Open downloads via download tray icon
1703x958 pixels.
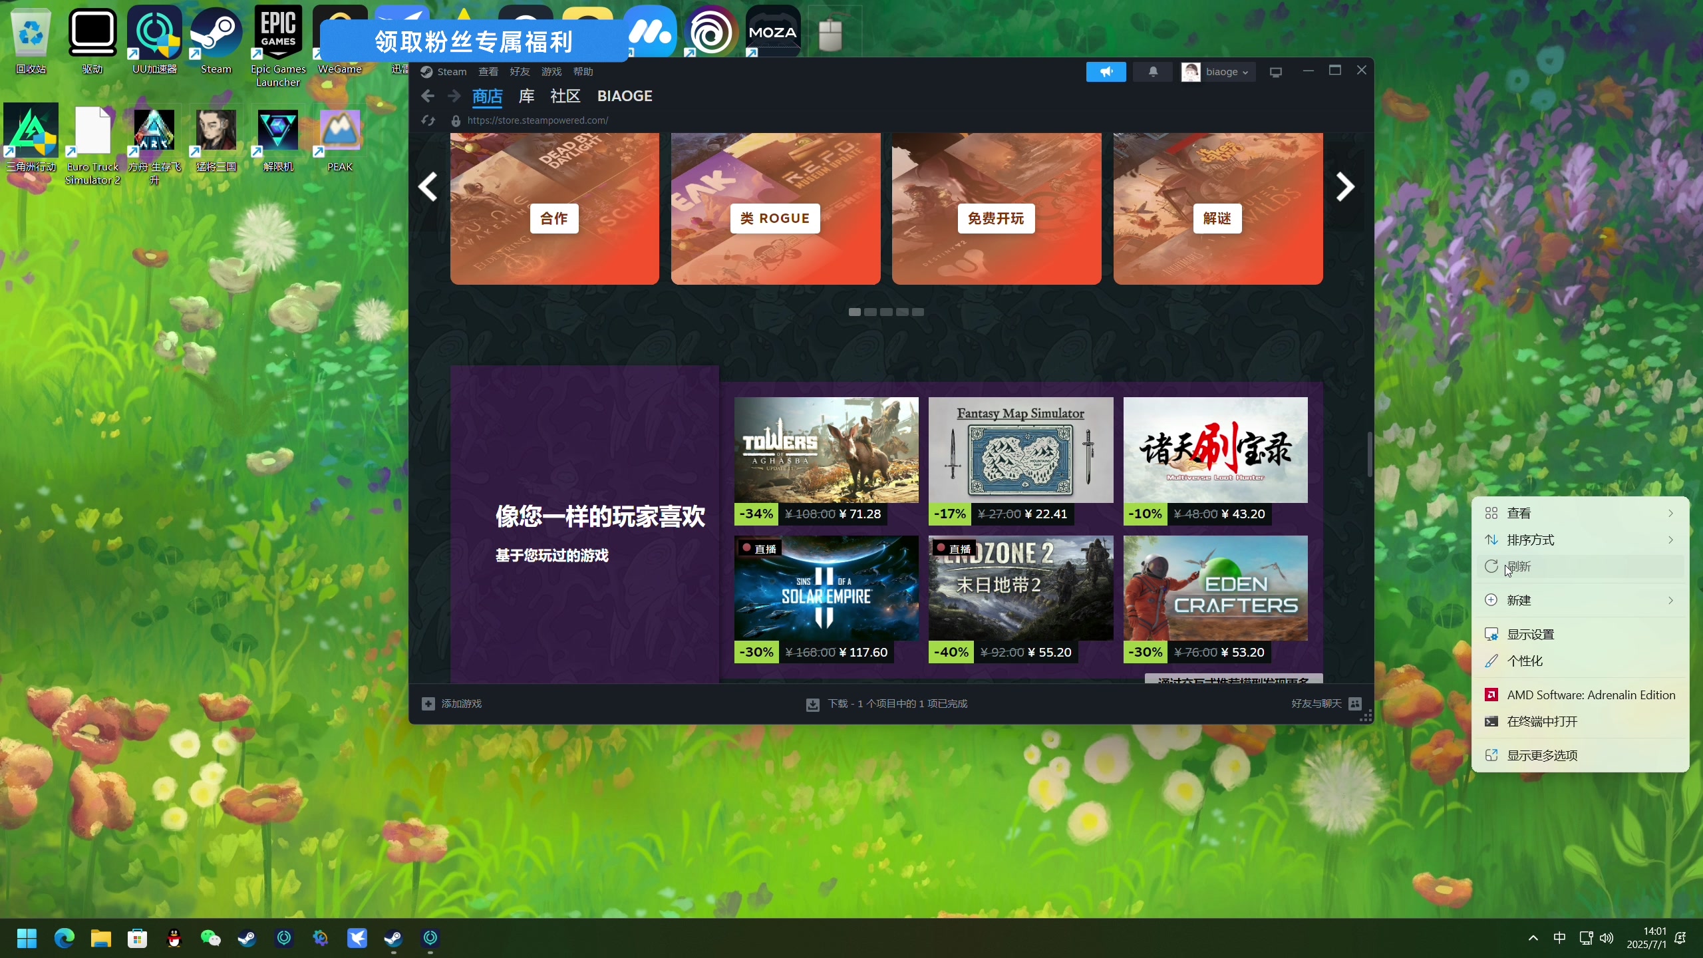point(812,704)
